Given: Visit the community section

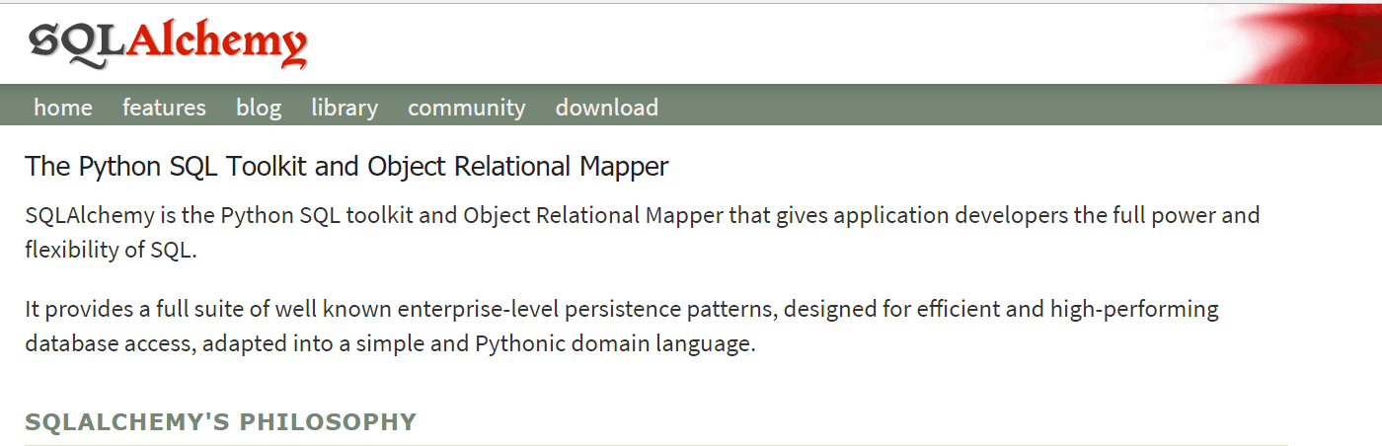Looking at the screenshot, I should 467,108.
